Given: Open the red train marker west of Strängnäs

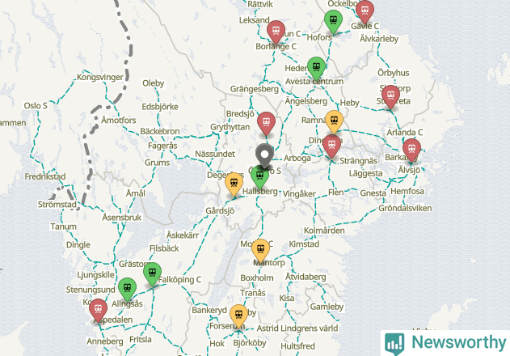Looking at the screenshot, I should [331, 146].
